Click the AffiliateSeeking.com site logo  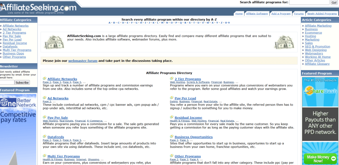point(38,8)
